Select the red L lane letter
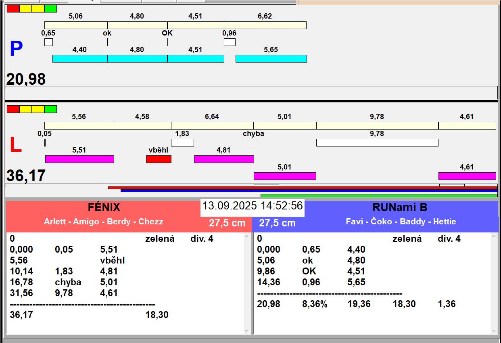 (x=15, y=145)
